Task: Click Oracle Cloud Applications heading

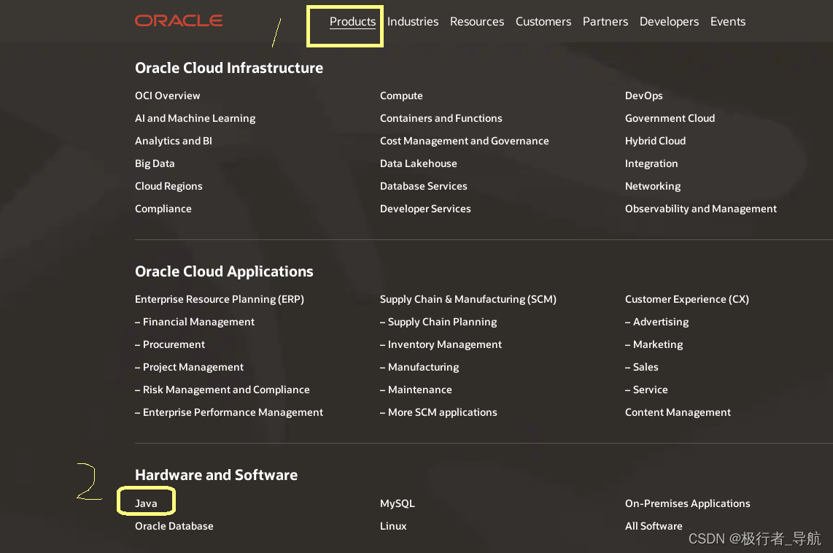Action: [224, 271]
